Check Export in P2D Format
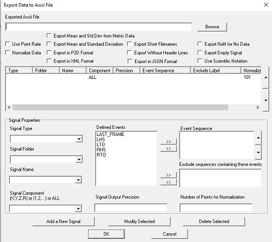Viewport: 272px width, 242px height. tap(49, 53)
